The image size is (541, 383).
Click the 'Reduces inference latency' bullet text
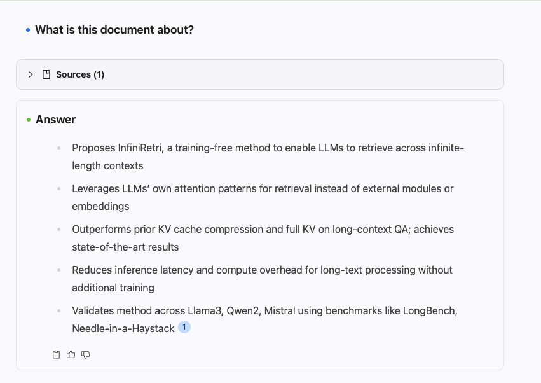(262, 270)
